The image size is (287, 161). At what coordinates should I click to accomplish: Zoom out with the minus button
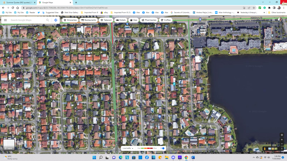(x=282, y=144)
